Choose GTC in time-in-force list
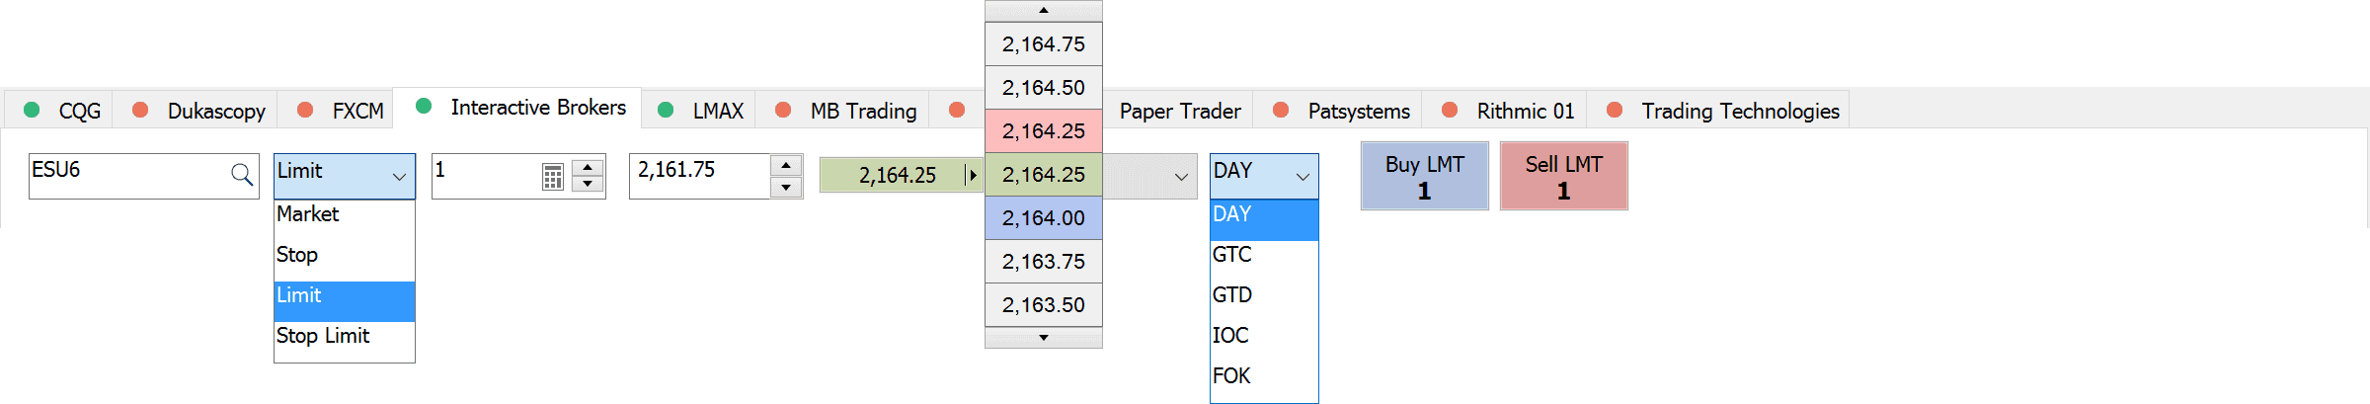The image size is (2370, 404). [1232, 255]
